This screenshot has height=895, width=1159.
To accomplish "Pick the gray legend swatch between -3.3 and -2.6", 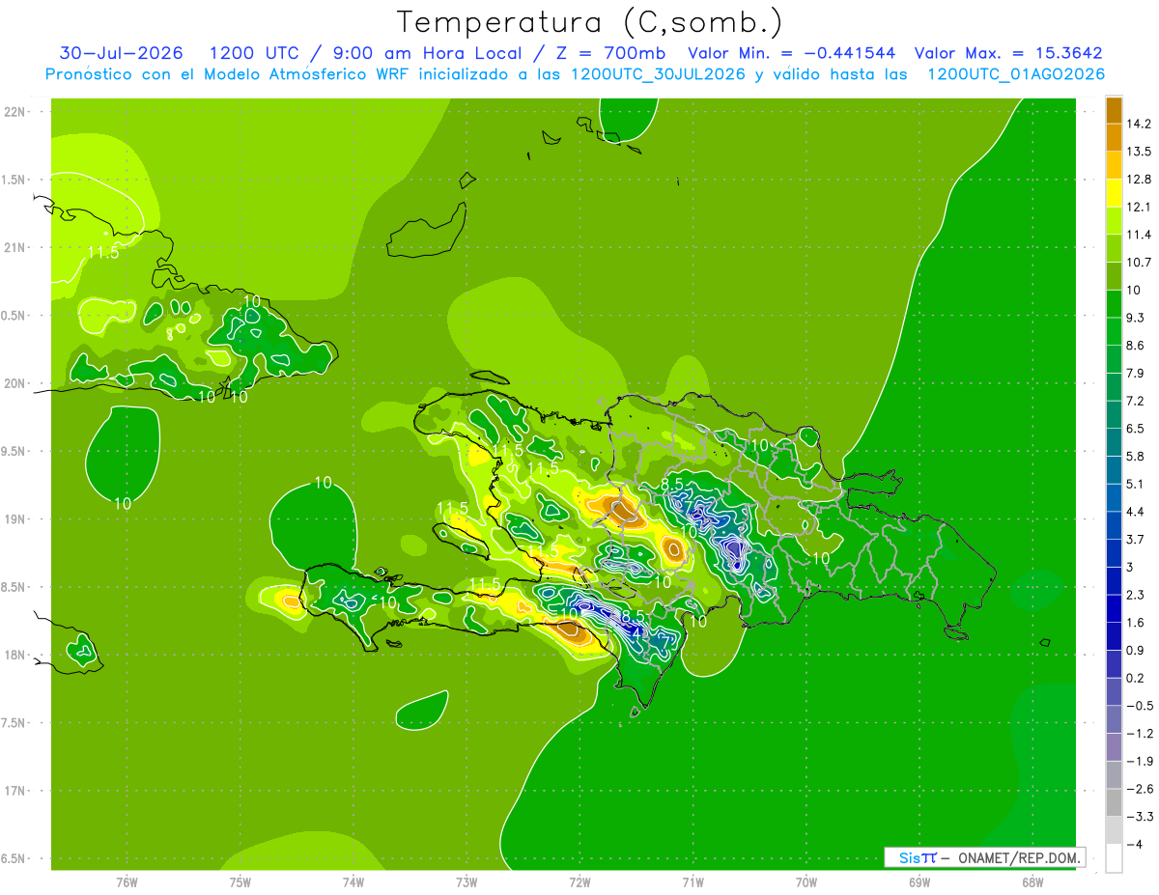I will click(1114, 802).
